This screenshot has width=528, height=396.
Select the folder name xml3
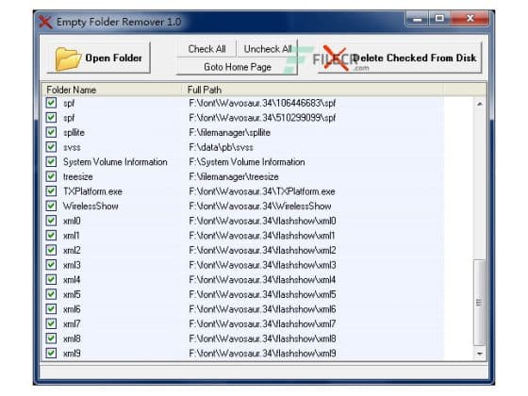coord(72,265)
